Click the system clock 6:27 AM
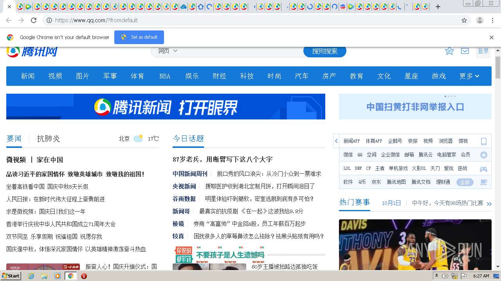 (x=481, y=276)
